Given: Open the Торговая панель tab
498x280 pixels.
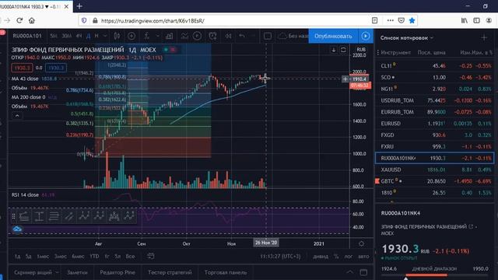Looking at the screenshot, I should point(225,272).
